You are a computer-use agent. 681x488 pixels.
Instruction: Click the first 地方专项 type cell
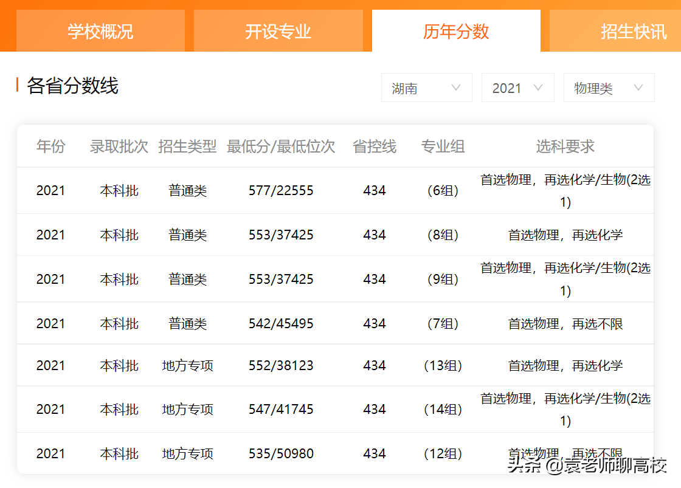[187, 365]
